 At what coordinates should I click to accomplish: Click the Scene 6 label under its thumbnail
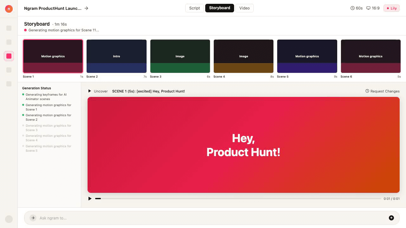346,77
